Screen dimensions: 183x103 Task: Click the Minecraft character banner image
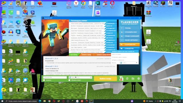pos(55,38)
